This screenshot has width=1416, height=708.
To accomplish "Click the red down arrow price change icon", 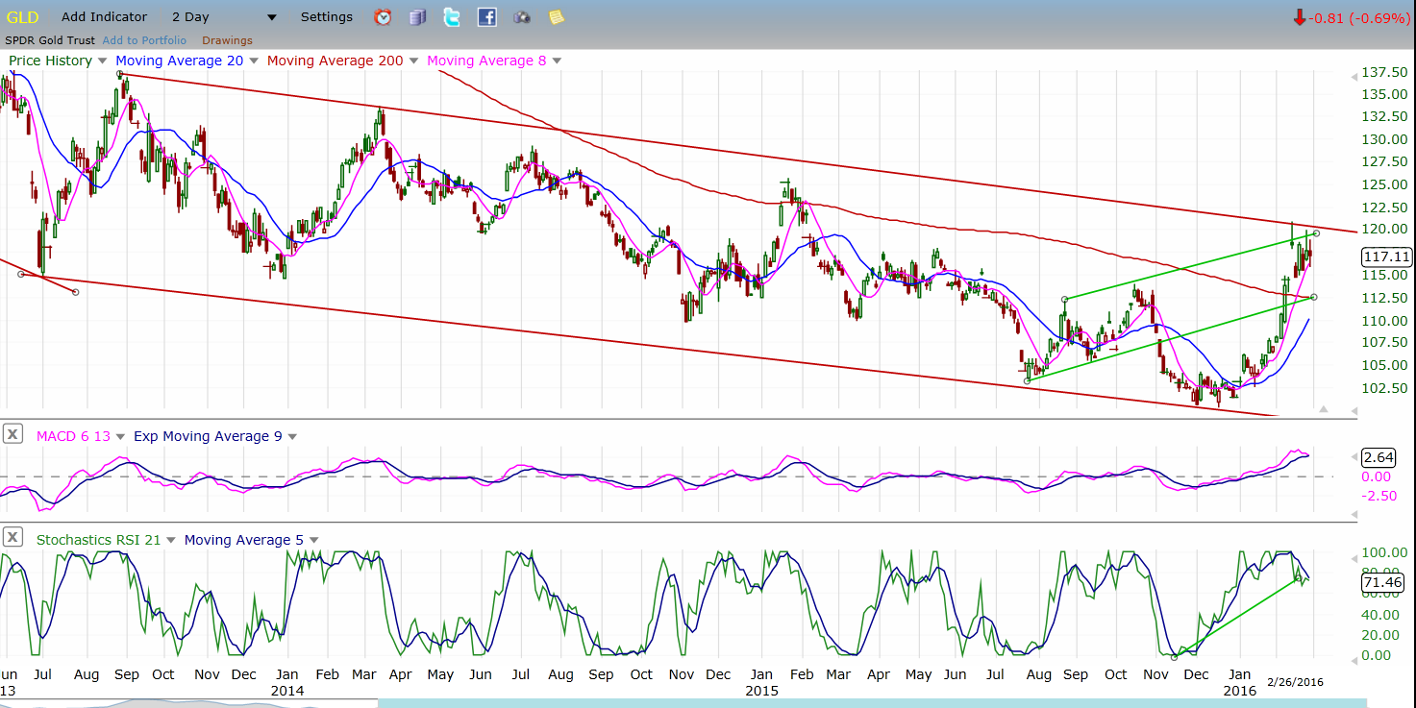I will 1300,16.
